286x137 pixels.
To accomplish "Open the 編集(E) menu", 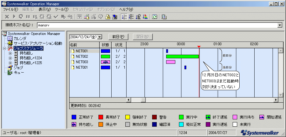I will pos(28,9).
